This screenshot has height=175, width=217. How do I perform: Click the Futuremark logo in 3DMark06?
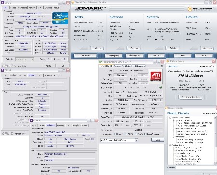pos(201,9)
